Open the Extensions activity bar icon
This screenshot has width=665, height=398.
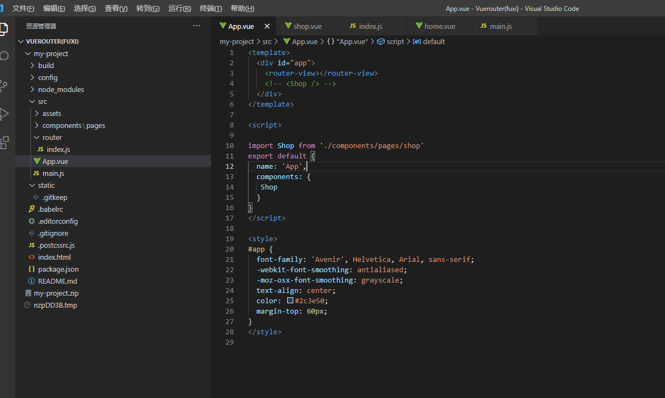pos(4,142)
